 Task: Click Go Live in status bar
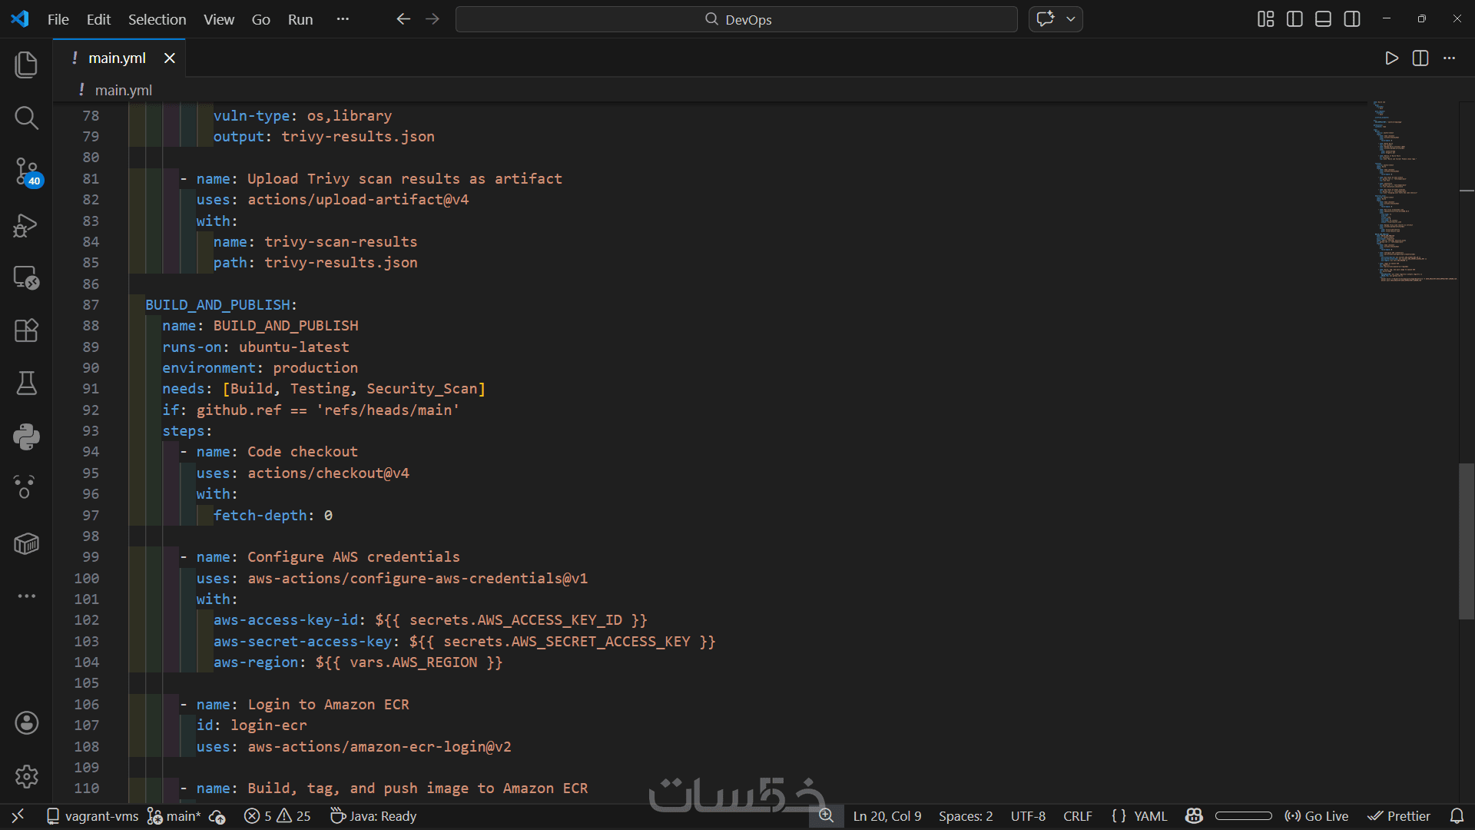pyautogui.click(x=1317, y=816)
